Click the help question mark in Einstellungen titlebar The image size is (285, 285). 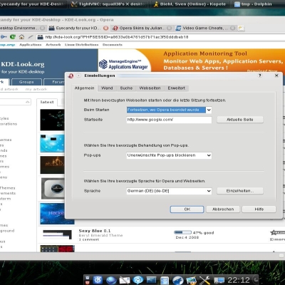(260, 76)
